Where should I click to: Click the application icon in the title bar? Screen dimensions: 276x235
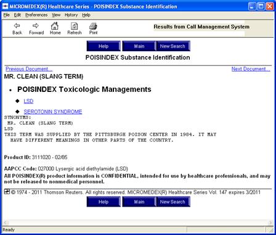click(x=6, y=7)
